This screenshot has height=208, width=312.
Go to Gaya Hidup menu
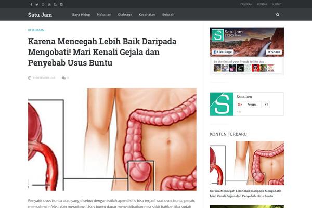click(x=81, y=15)
